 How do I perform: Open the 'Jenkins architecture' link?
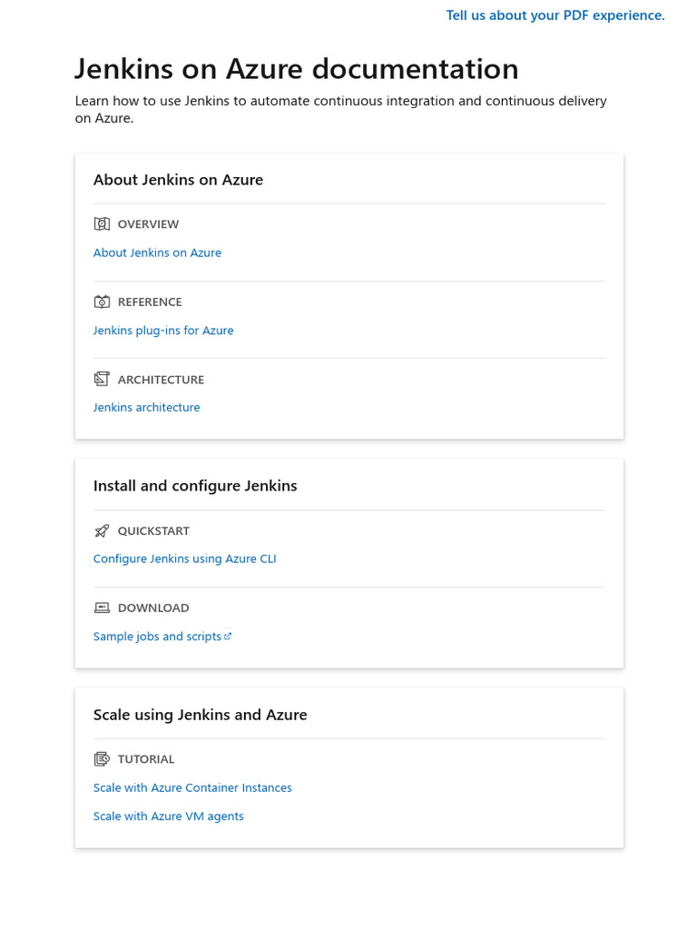click(x=146, y=408)
